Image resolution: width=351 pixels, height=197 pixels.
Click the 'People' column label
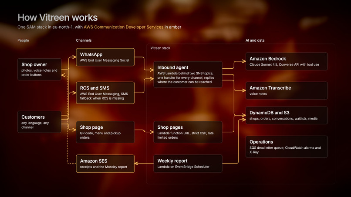point(23,40)
